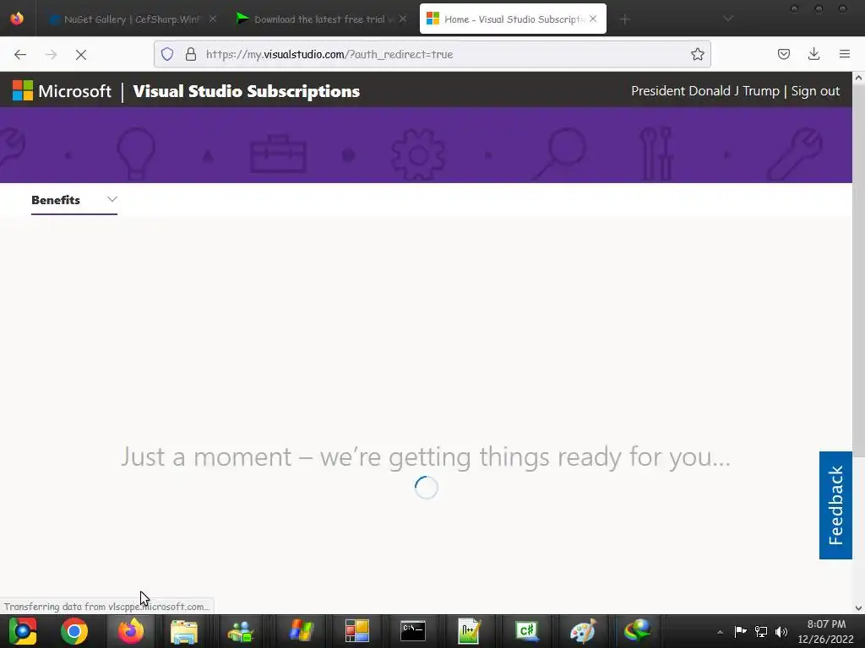The width and height of the screenshot is (865, 648).
Task: Sign out of the account
Action: pyautogui.click(x=815, y=91)
